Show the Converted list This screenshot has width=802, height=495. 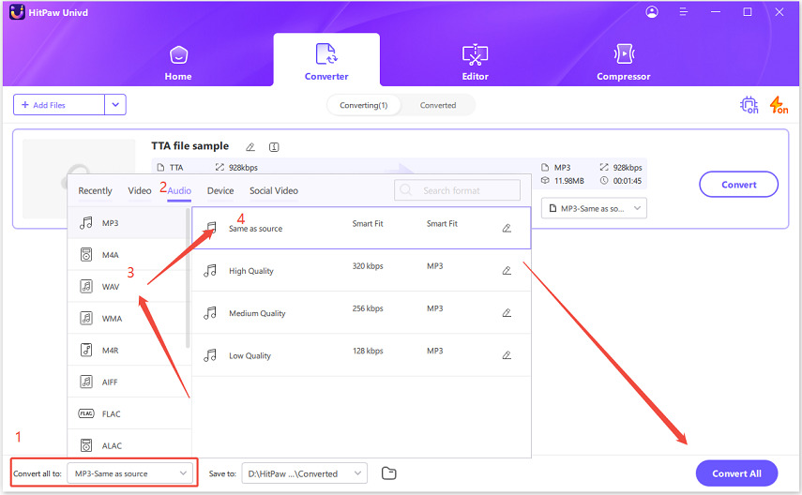point(438,105)
